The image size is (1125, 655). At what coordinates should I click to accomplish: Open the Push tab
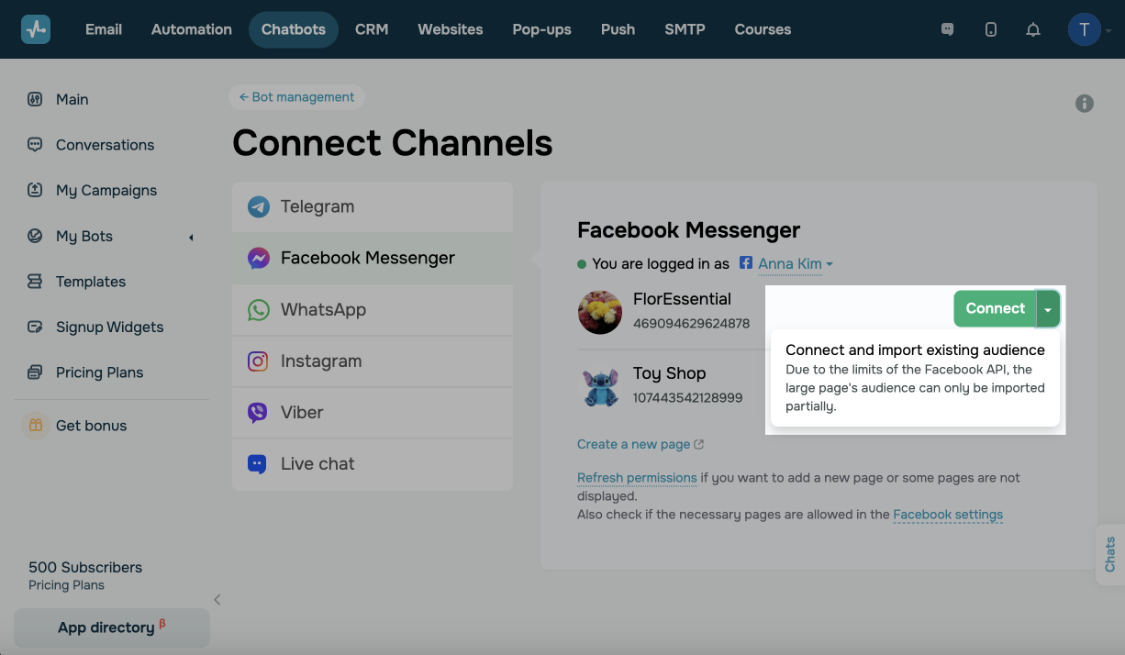pyautogui.click(x=618, y=29)
